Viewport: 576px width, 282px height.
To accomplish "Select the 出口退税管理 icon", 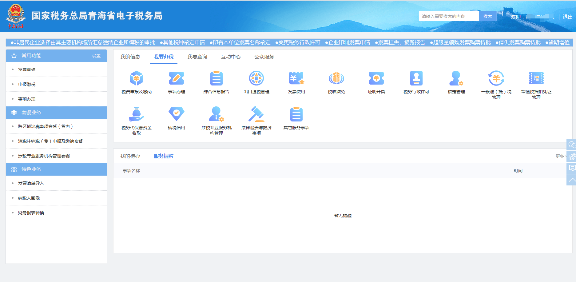I will (256, 82).
